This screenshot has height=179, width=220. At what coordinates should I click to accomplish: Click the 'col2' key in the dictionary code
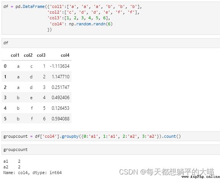54,12
